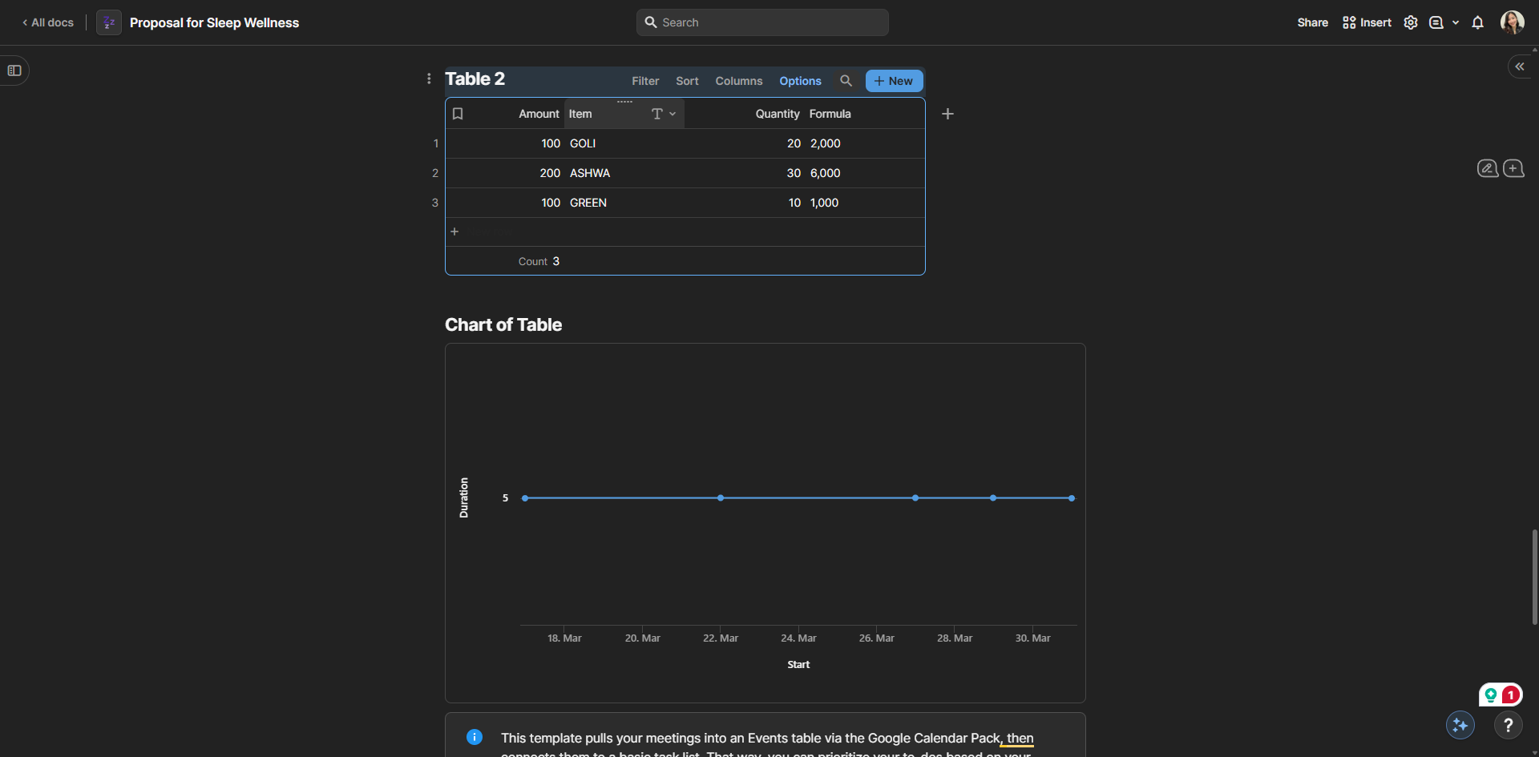Screen dimensions: 1539x757
Task: Collapse the right side panel chevrons
Action: pyautogui.click(x=1519, y=66)
